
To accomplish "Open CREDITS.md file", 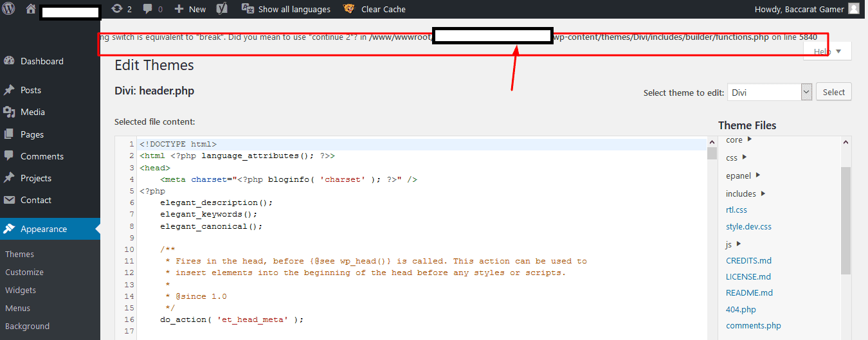I will (x=748, y=260).
